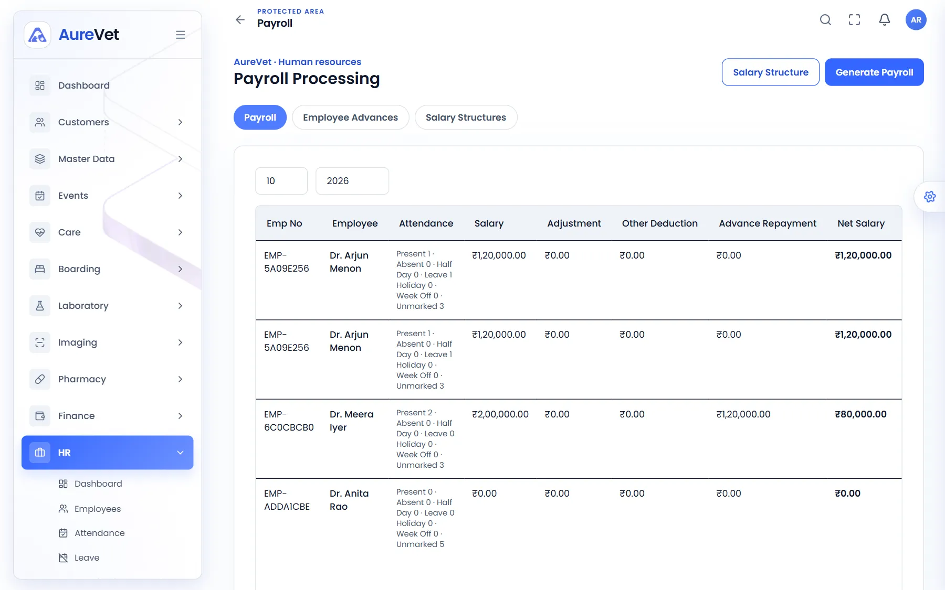Viewport: 945px width, 590px height.
Task: Expand the Laboratory menu chevron
Action: coord(180,306)
